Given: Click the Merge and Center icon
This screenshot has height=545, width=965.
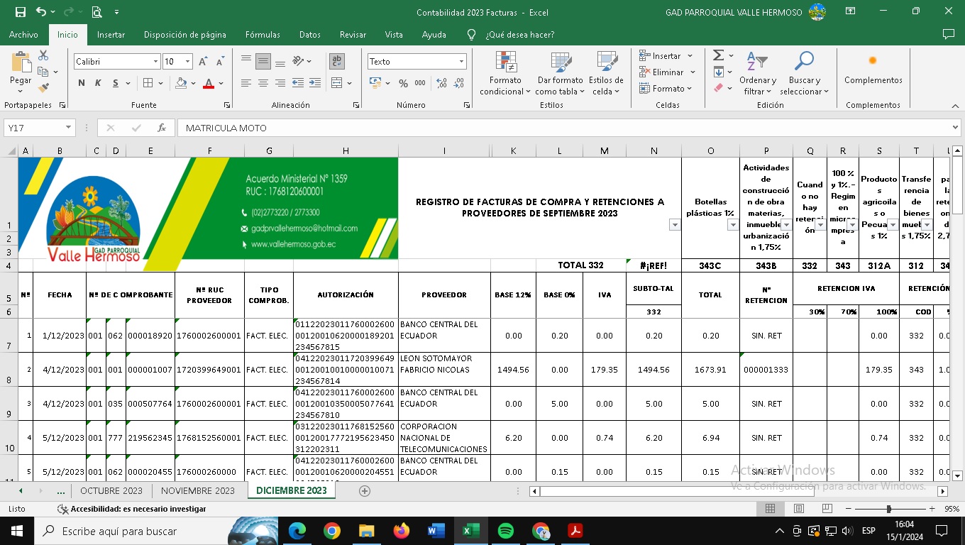Looking at the screenshot, I should [x=338, y=83].
